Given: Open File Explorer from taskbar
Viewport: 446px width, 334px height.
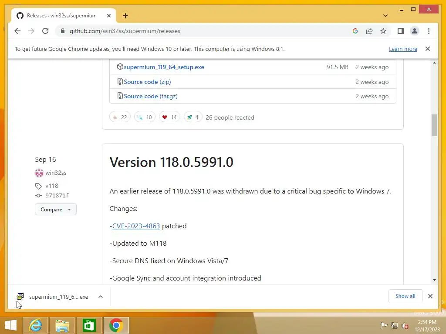Looking at the screenshot, I should (x=62, y=325).
